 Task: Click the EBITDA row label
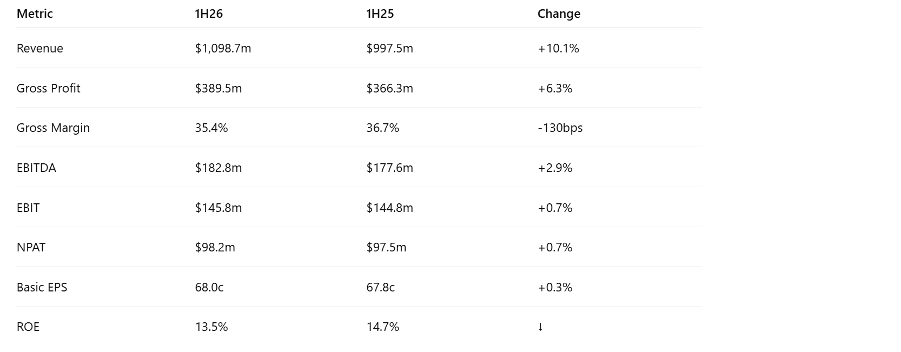click(x=36, y=168)
